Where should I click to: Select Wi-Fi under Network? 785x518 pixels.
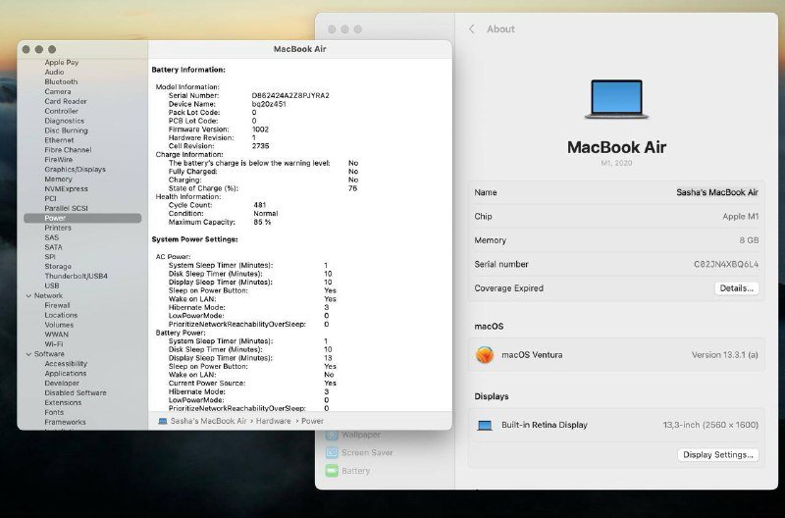tap(54, 344)
